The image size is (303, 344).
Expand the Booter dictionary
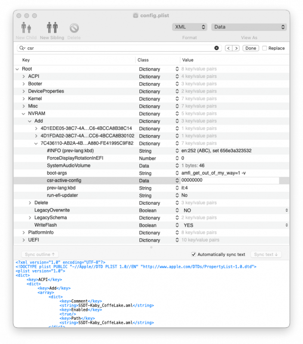tap(24, 84)
